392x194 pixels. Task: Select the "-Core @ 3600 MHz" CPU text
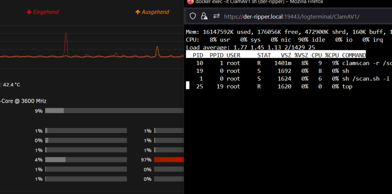click(x=23, y=101)
